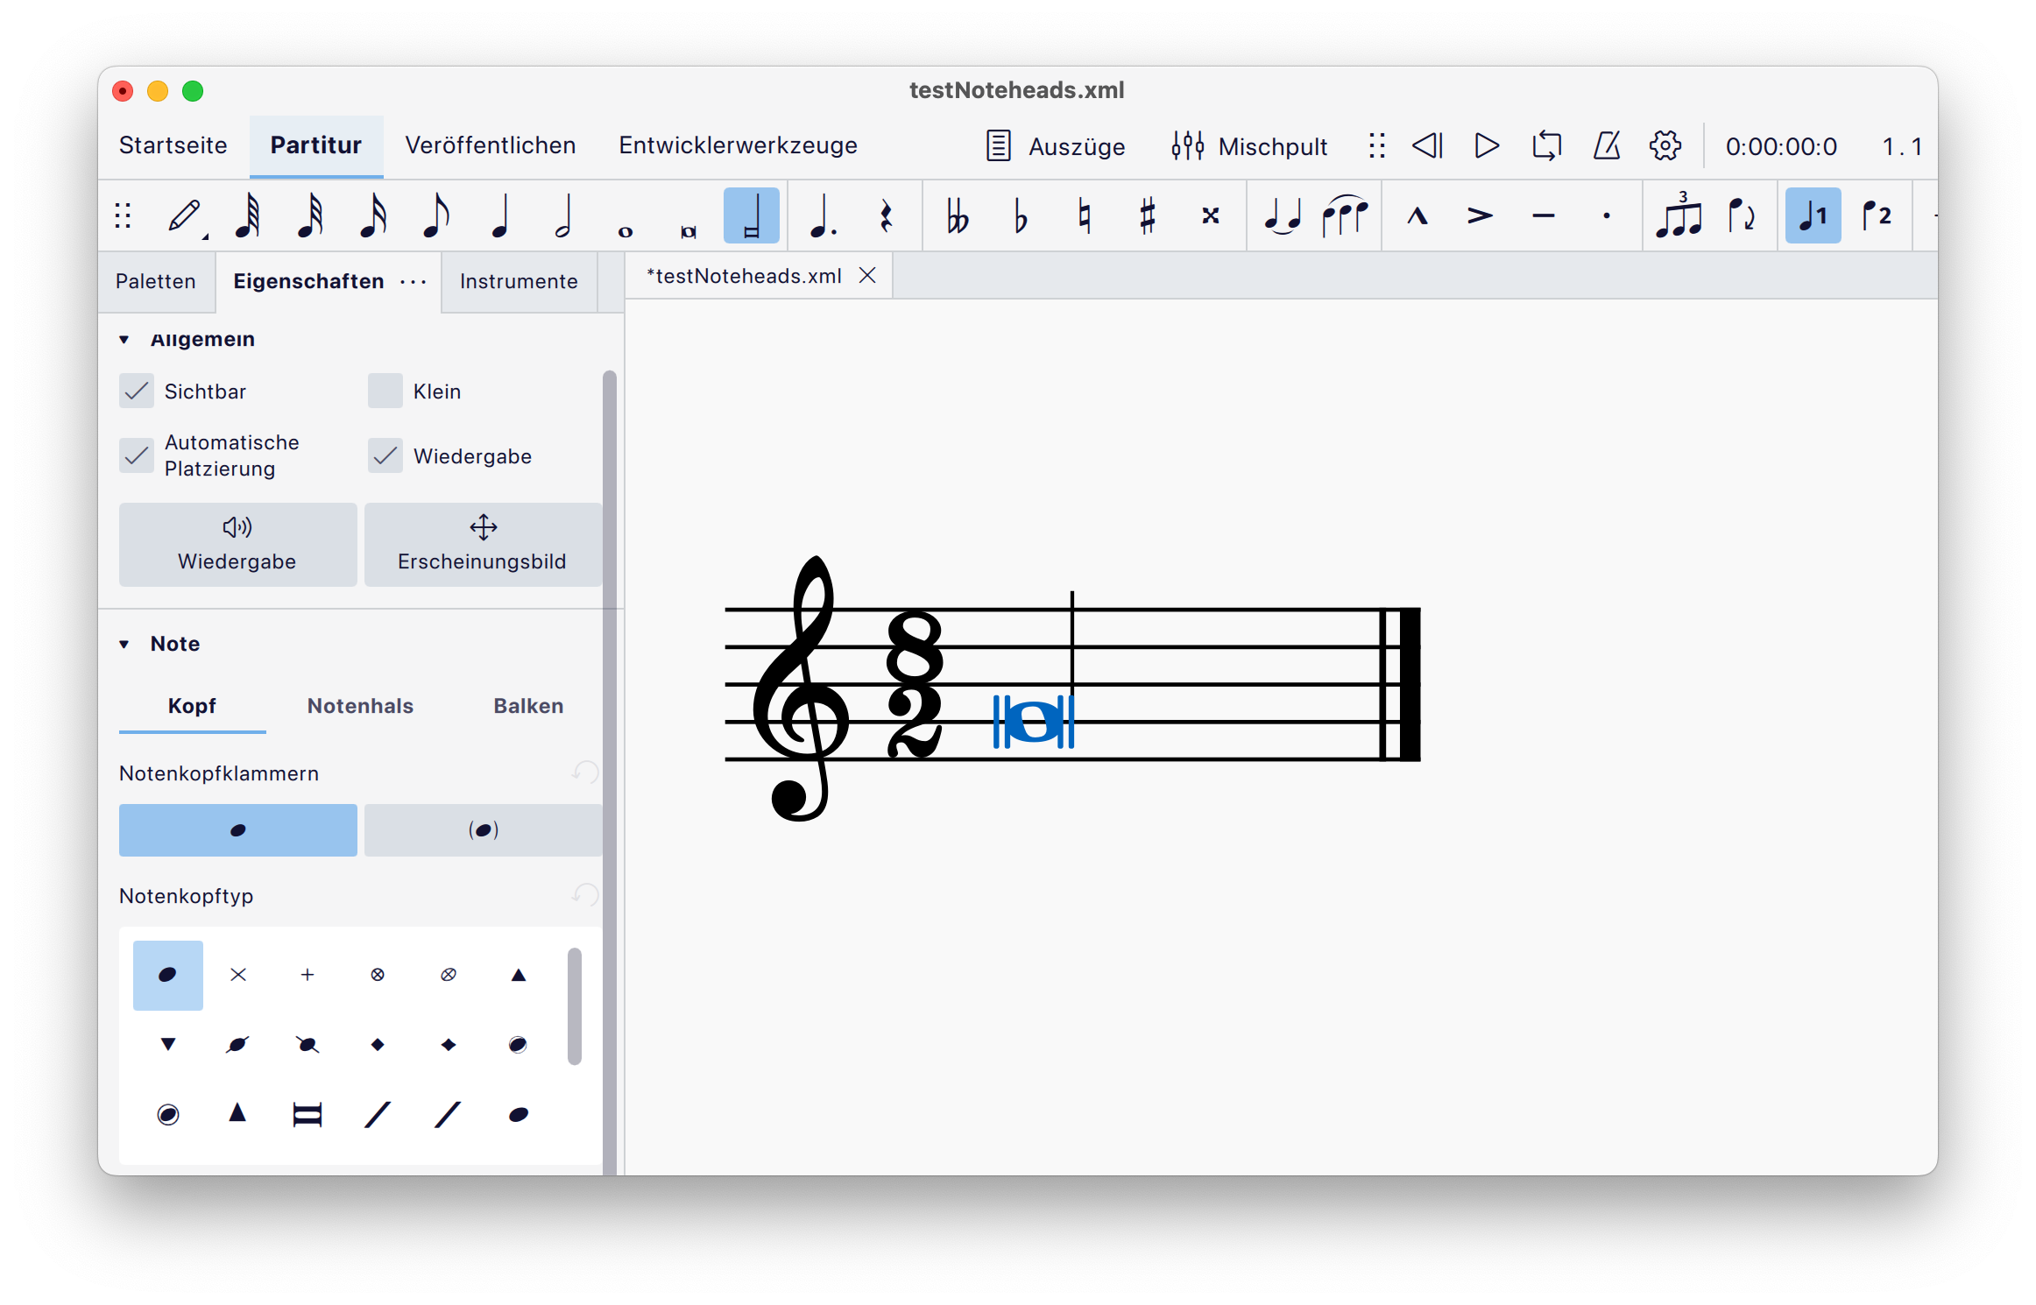Select the cross notehead type
This screenshot has height=1305, width=2036.
pos(237,975)
